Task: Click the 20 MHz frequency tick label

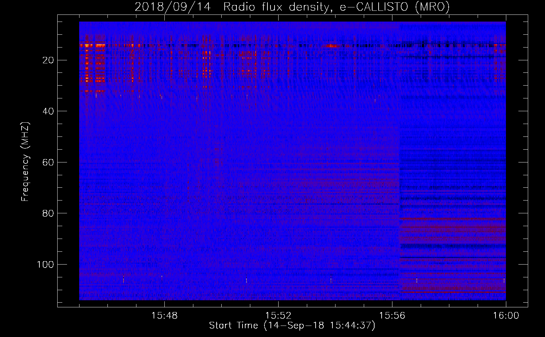Action: [x=48, y=60]
